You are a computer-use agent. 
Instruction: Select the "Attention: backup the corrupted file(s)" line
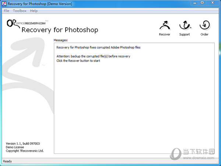click(93, 56)
